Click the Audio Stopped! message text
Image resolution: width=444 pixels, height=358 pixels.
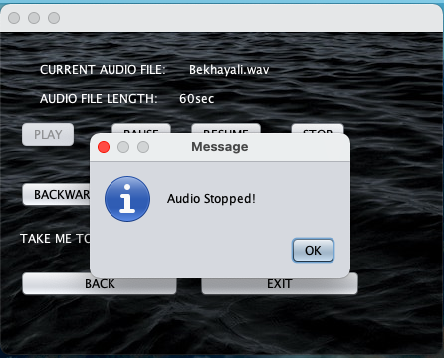point(211,199)
